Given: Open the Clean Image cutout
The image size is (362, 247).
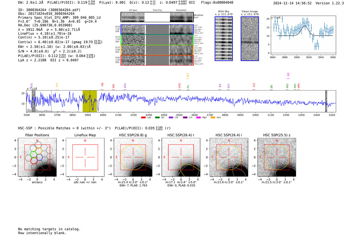Looking at the screenshot, I should point(250,39).
